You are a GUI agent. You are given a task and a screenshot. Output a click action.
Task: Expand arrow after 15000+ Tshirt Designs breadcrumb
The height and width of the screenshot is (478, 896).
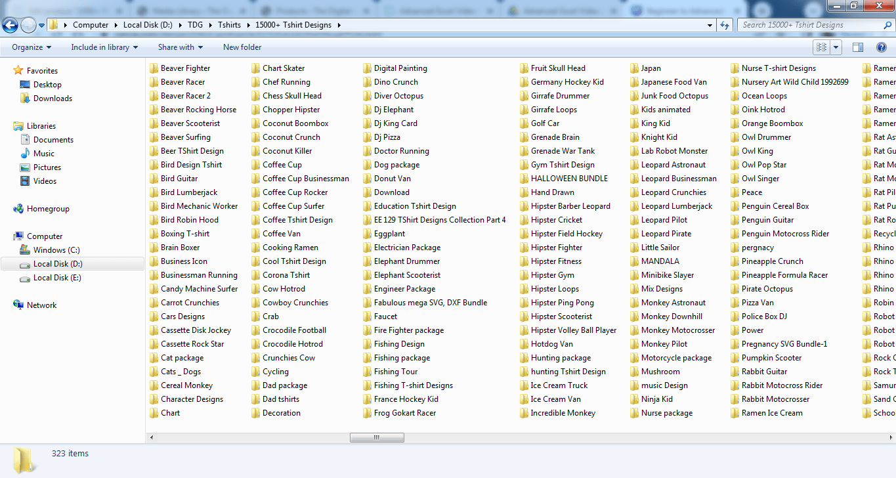(x=339, y=25)
